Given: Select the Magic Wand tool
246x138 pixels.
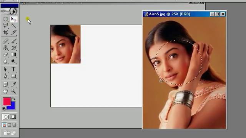Looking at the screenshot, I should (14, 26).
